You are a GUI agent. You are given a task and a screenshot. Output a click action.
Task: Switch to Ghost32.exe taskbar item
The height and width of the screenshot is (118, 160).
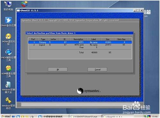[x=85, y=116]
